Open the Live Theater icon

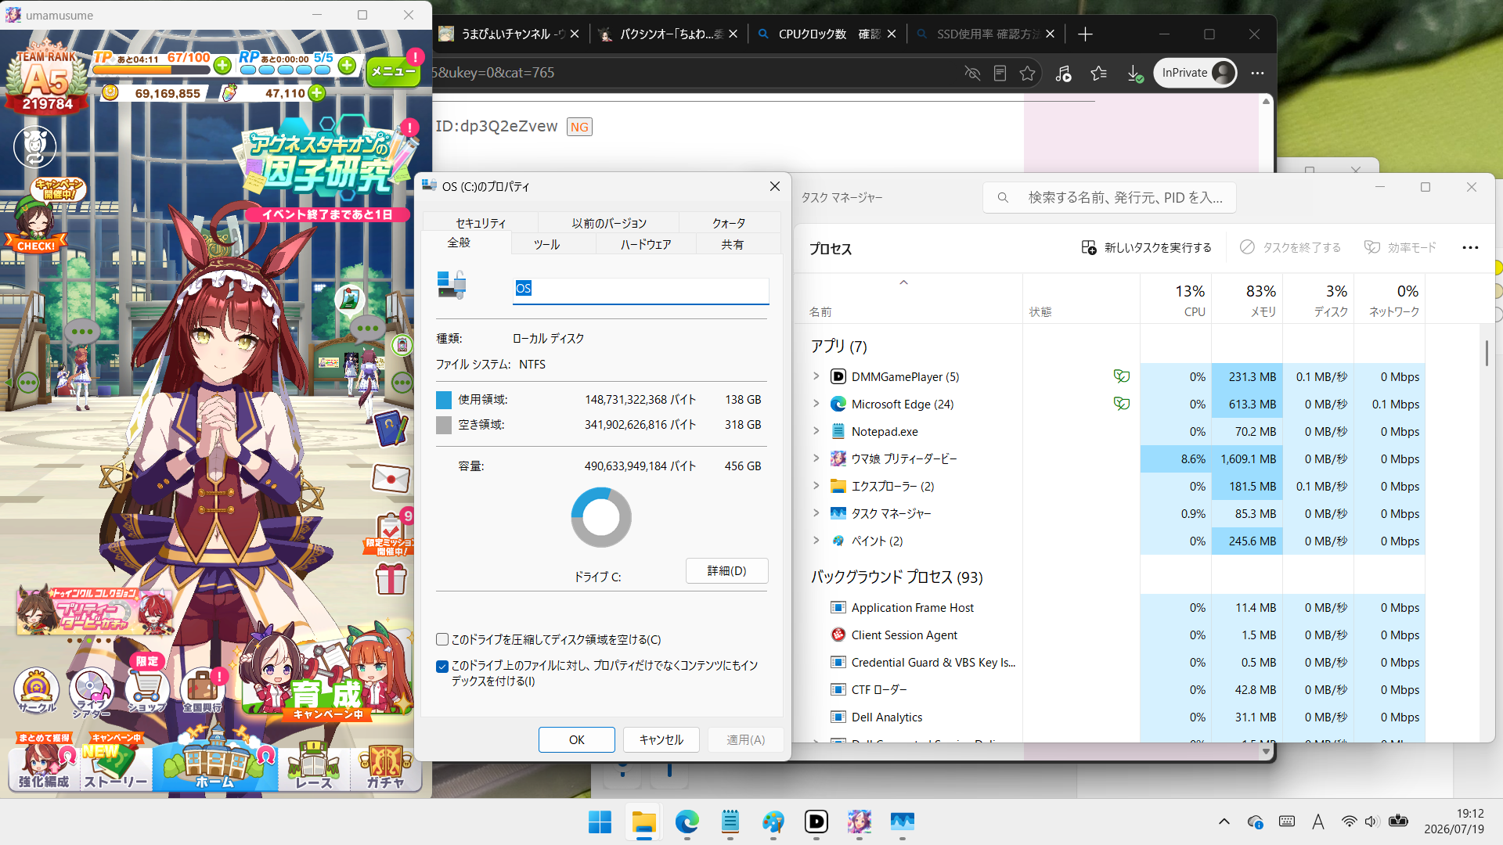pyautogui.click(x=92, y=692)
